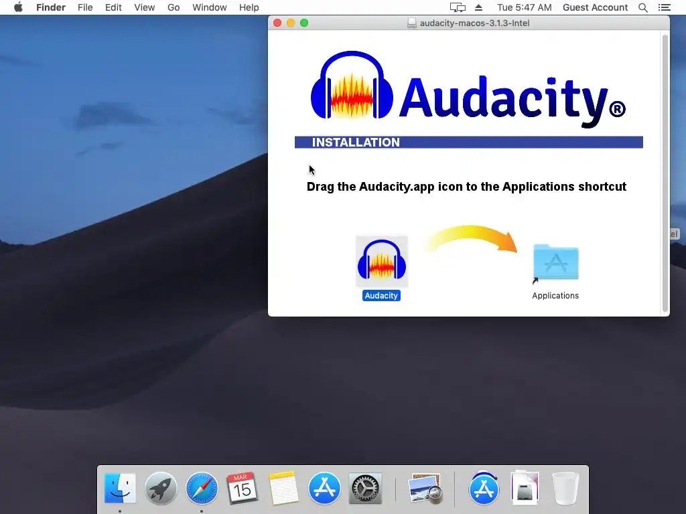The height and width of the screenshot is (514, 686).
Task: Open Notes app in the Dock
Action: tap(283, 488)
